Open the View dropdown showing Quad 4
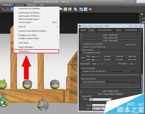The height and width of the screenshot is (114, 145). pyautogui.click(x=99, y=109)
